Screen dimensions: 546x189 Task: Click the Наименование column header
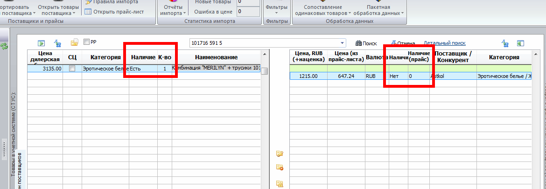(x=216, y=57)
